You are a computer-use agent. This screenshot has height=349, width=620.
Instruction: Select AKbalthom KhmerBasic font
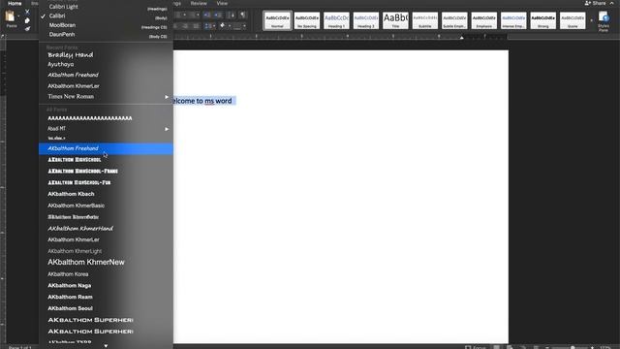[106, 206]
